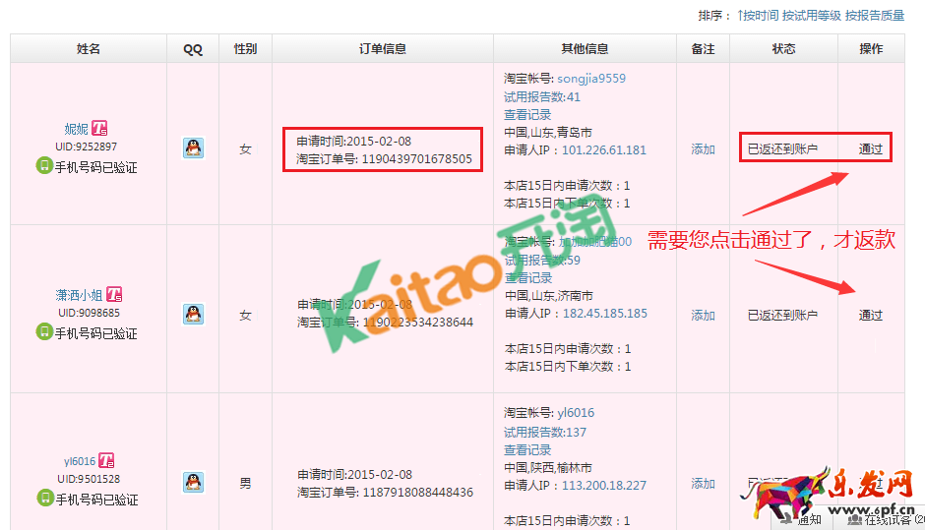Open user profile 妮妮

76,129
